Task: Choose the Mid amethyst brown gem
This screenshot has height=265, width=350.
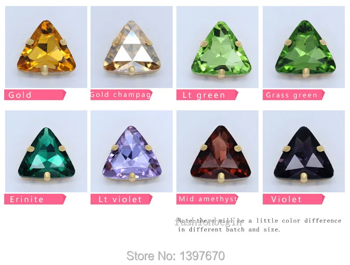Action: coord(217,151)
